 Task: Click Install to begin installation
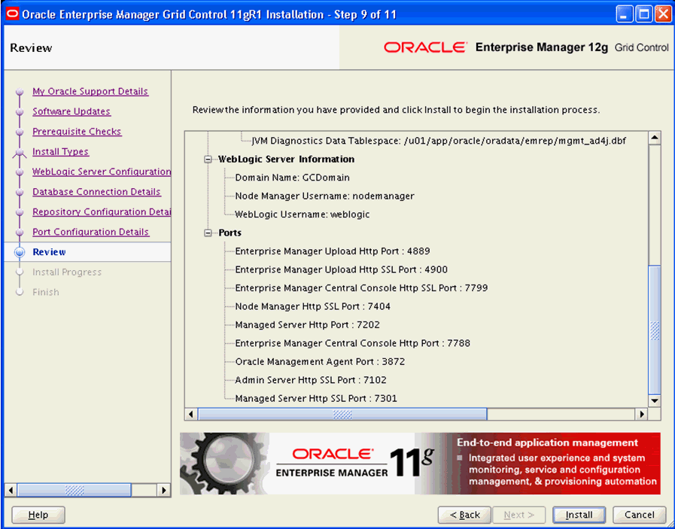click(x=579, y=515)
